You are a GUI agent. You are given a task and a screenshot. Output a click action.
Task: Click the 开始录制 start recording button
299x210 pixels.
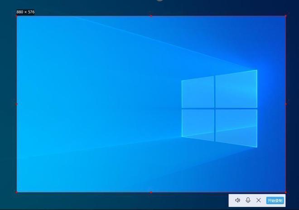[275, 200]
